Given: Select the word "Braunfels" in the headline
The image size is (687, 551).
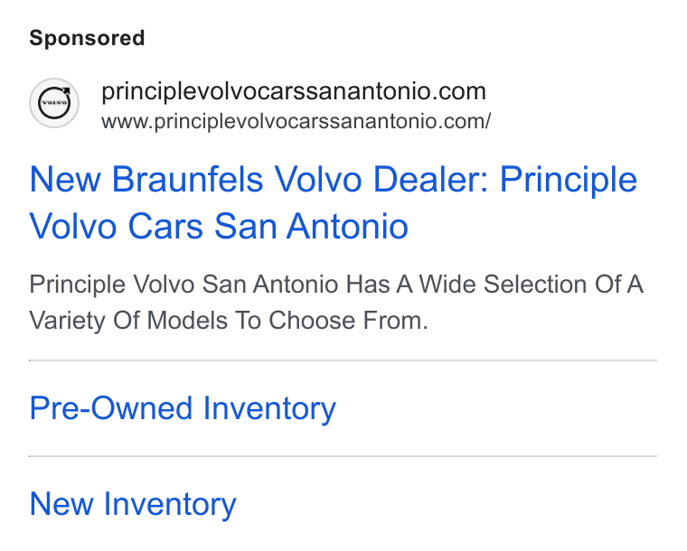Looking at the screenshot, I should (187, 179).
